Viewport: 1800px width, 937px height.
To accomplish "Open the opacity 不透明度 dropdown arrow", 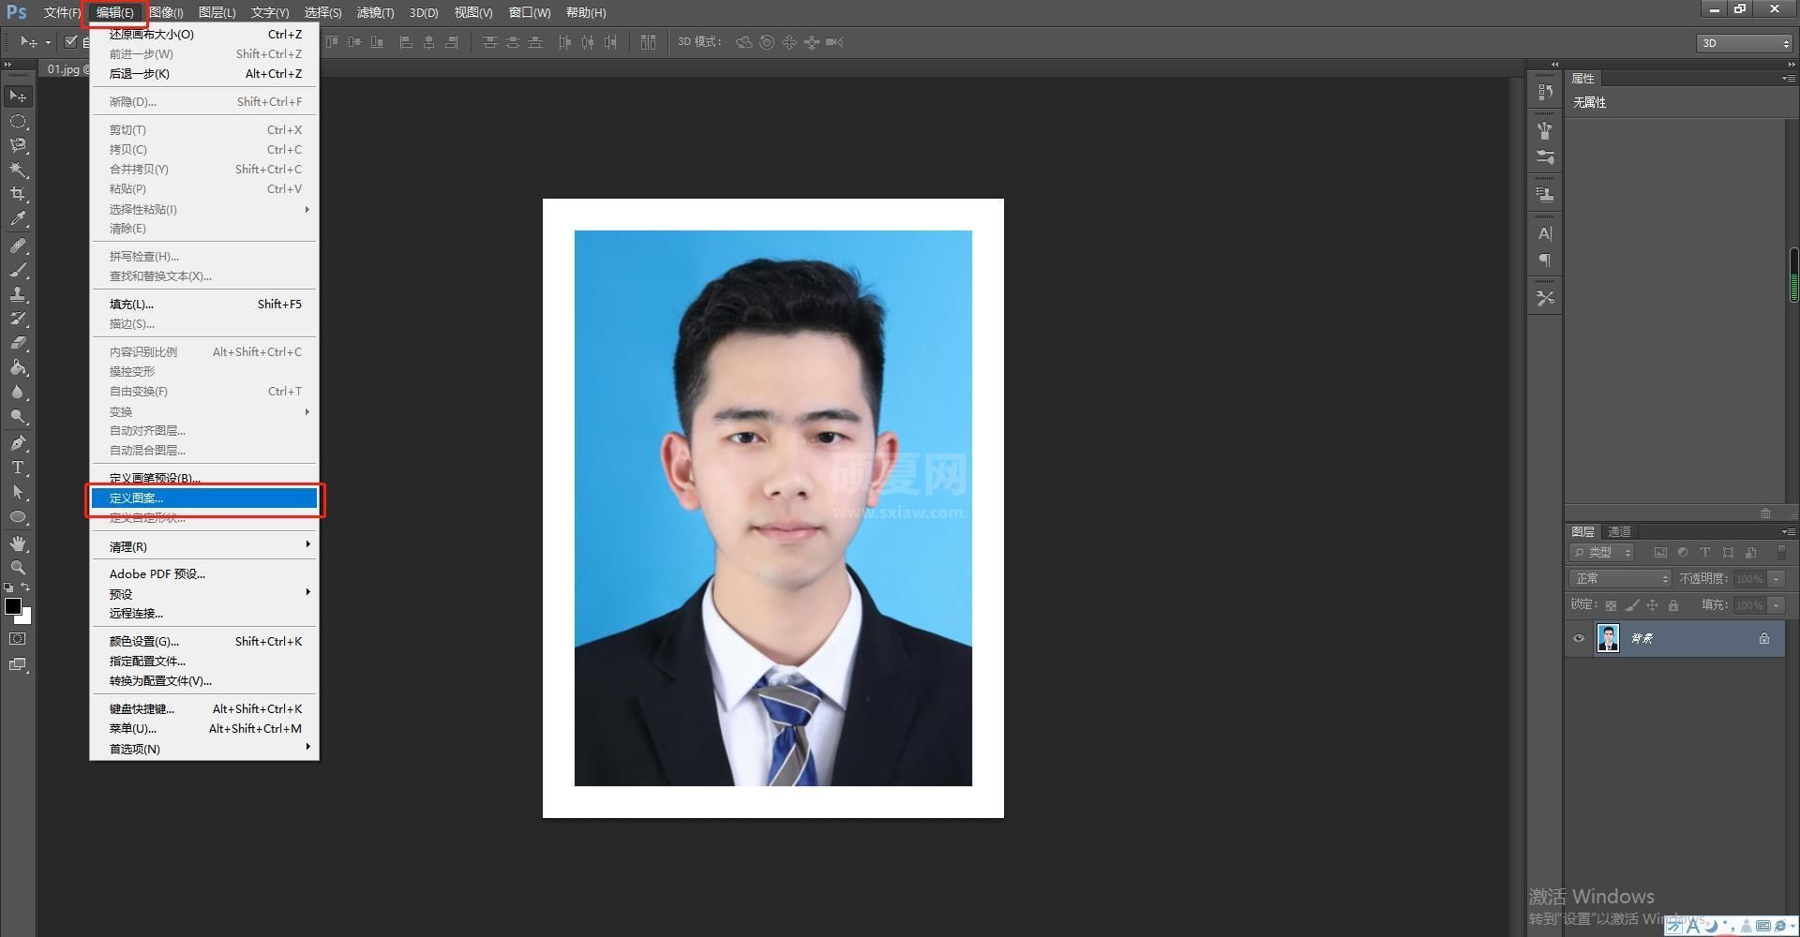I will [1777, 579].
